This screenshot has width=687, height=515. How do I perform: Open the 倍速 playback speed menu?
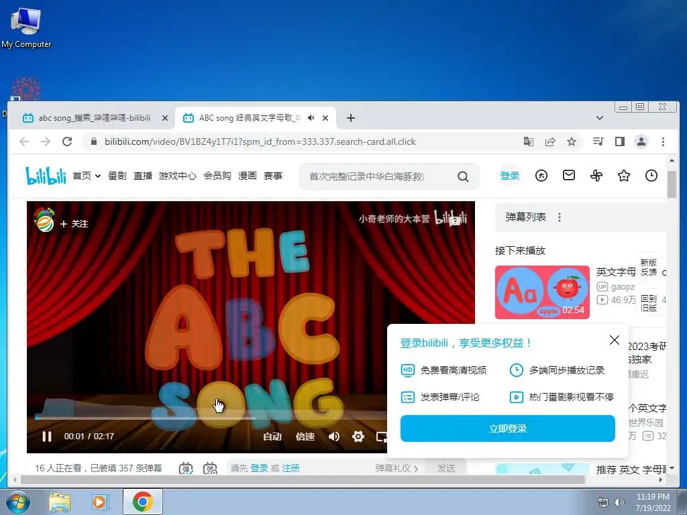(305, 437)
